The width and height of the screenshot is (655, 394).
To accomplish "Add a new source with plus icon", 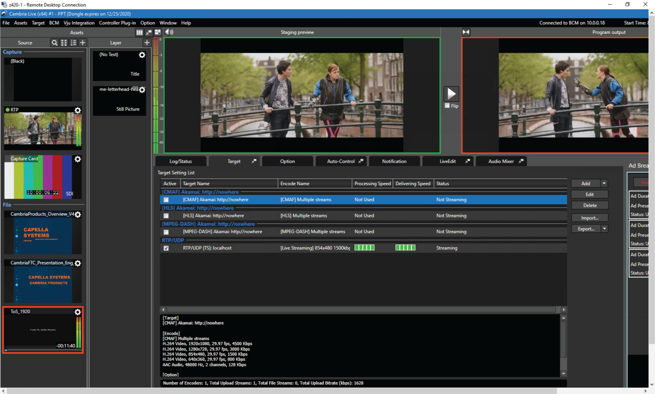I will (83, 43).
